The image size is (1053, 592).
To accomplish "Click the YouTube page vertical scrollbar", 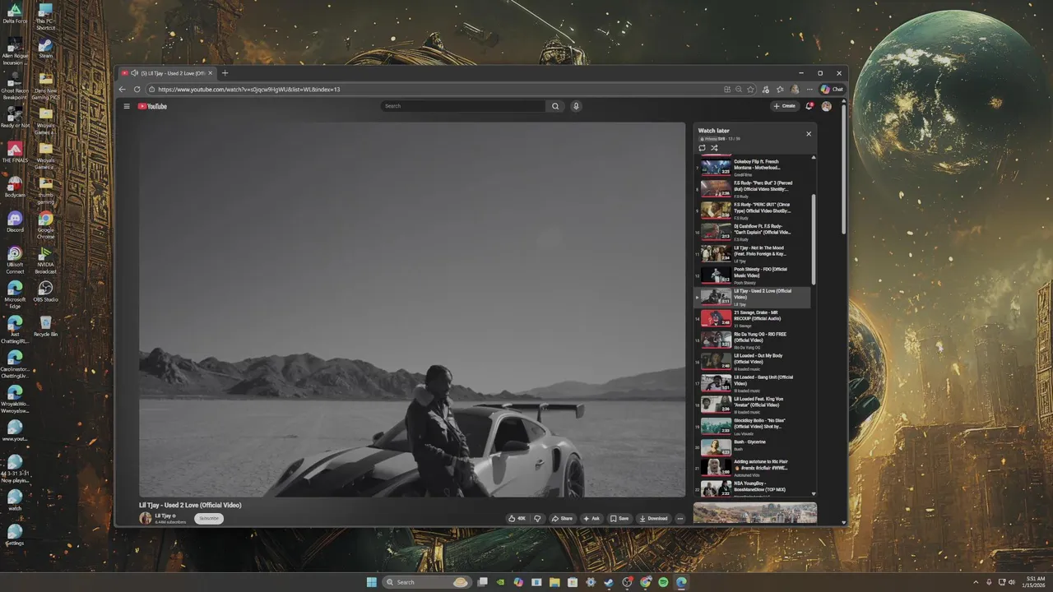I will (843, 170).
